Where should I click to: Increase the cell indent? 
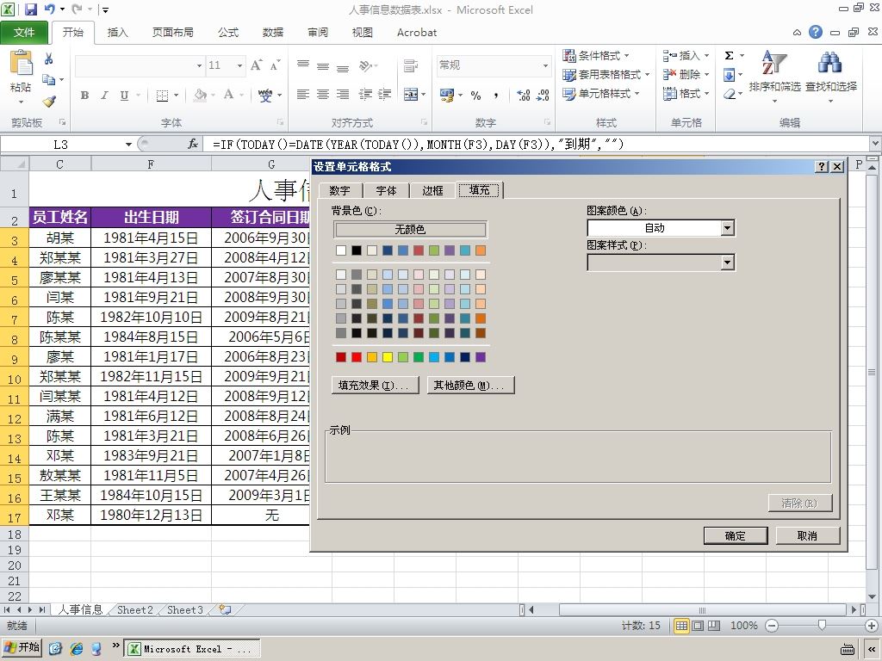(385, 95)
